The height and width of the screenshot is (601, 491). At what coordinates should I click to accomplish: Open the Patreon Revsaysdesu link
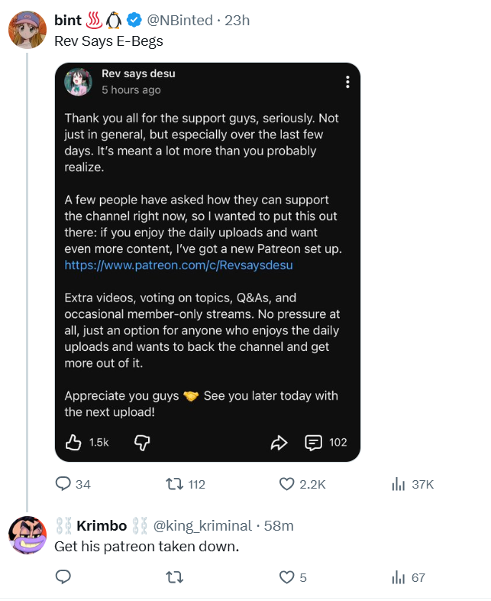pos(179,265)
